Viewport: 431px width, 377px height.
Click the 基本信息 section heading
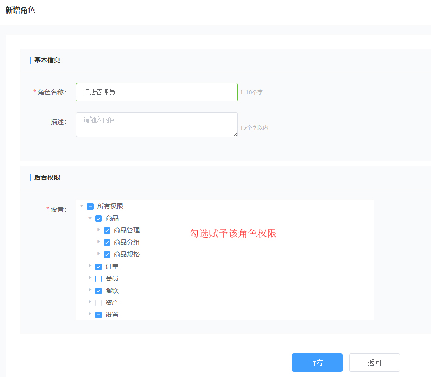tap(47, 60)
